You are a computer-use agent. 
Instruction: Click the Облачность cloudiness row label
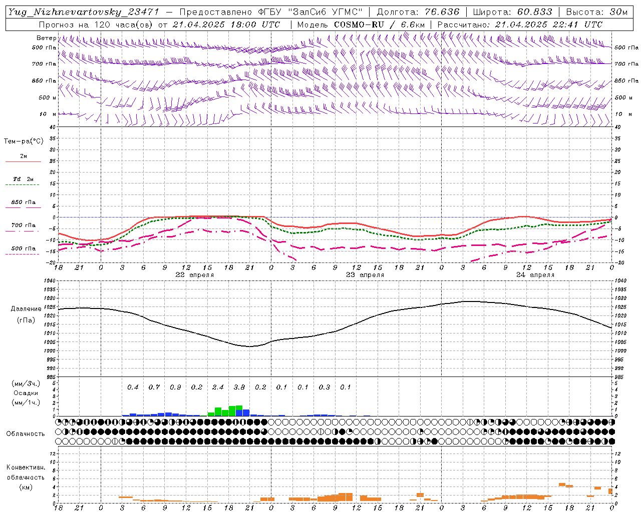(x=25, y=433)
